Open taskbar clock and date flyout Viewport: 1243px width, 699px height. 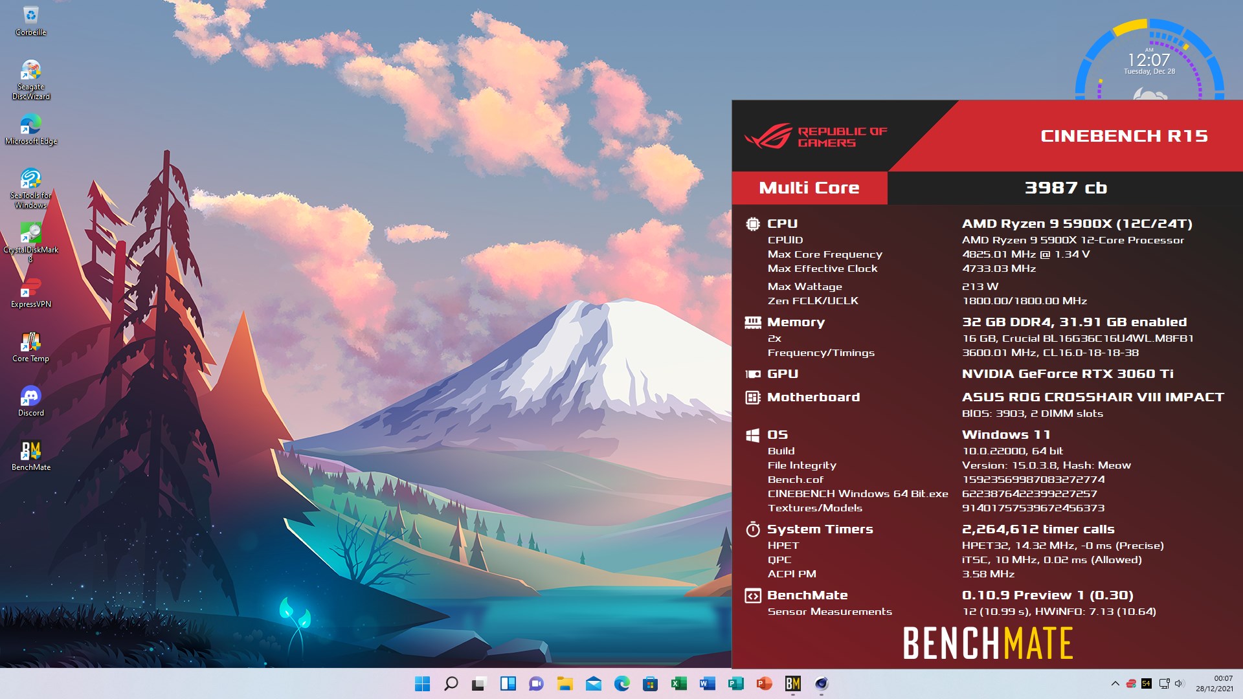click(1215, 683)
